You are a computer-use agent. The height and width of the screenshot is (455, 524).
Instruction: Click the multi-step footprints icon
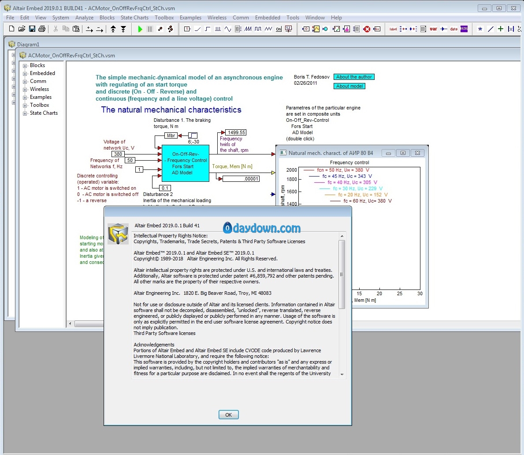[x=171, y=29]
